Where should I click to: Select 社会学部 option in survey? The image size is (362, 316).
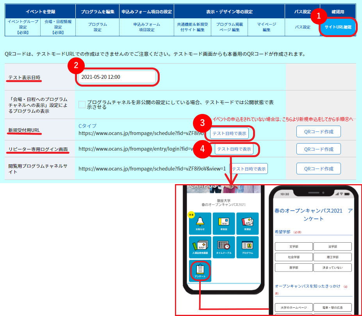pyautogui.click(x=294, y=257)
